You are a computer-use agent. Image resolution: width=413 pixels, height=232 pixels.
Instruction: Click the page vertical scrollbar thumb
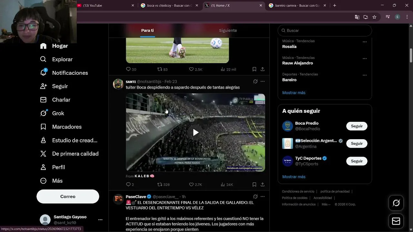(x=411, y=55)
